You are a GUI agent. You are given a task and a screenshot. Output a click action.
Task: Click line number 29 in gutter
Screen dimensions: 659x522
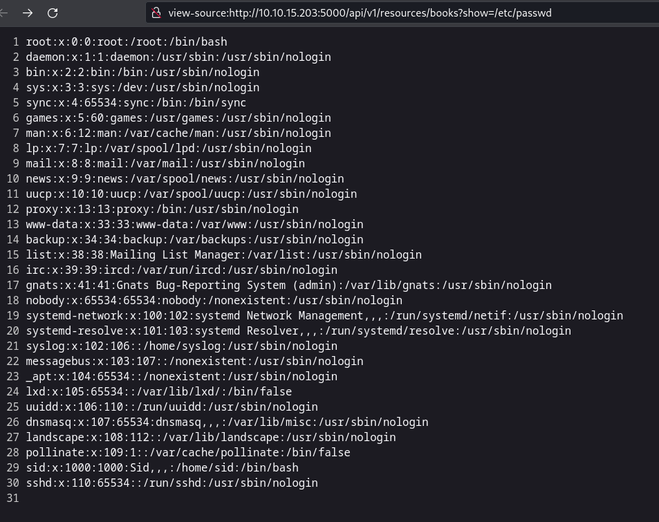click(x=13, y=467)
